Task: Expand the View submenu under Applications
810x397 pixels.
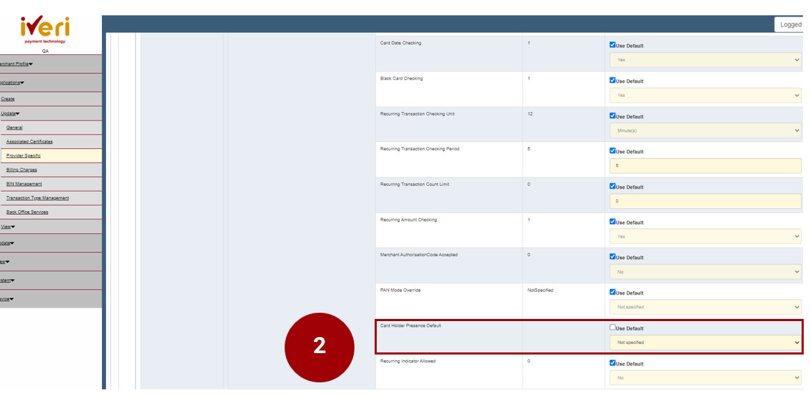Action: pos(8,226)
